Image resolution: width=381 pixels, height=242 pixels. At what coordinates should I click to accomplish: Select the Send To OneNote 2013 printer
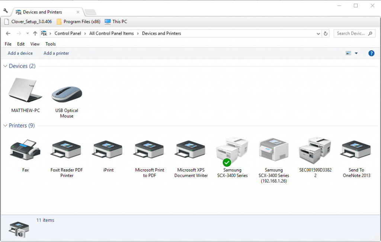(x=356, y=150)
